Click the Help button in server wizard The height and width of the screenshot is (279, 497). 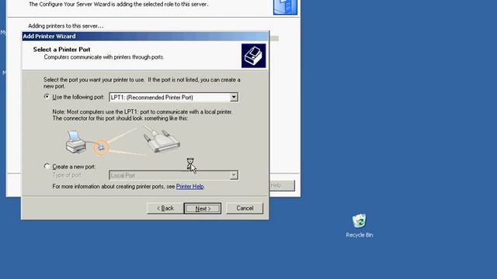pyautogui.click(x=282, y=185)
